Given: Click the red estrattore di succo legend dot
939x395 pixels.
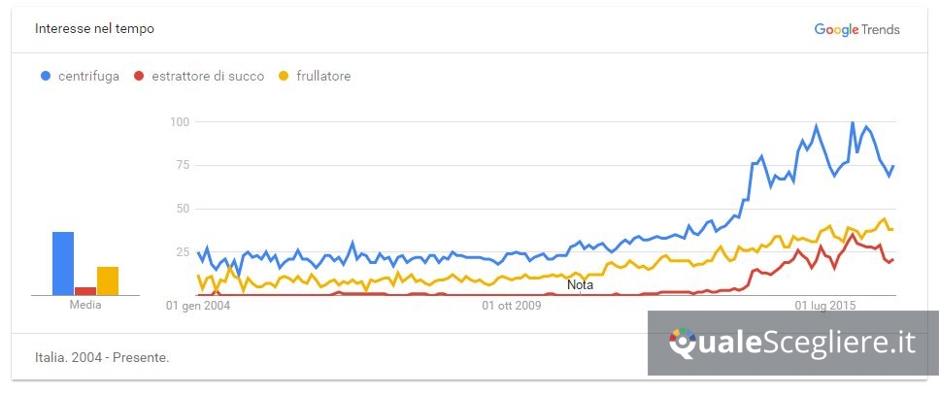Looking at the screenshot, I should pyautogui.click(x=140, y=77).
